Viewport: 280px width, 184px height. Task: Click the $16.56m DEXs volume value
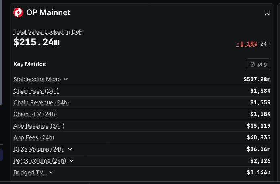point(258,149)
